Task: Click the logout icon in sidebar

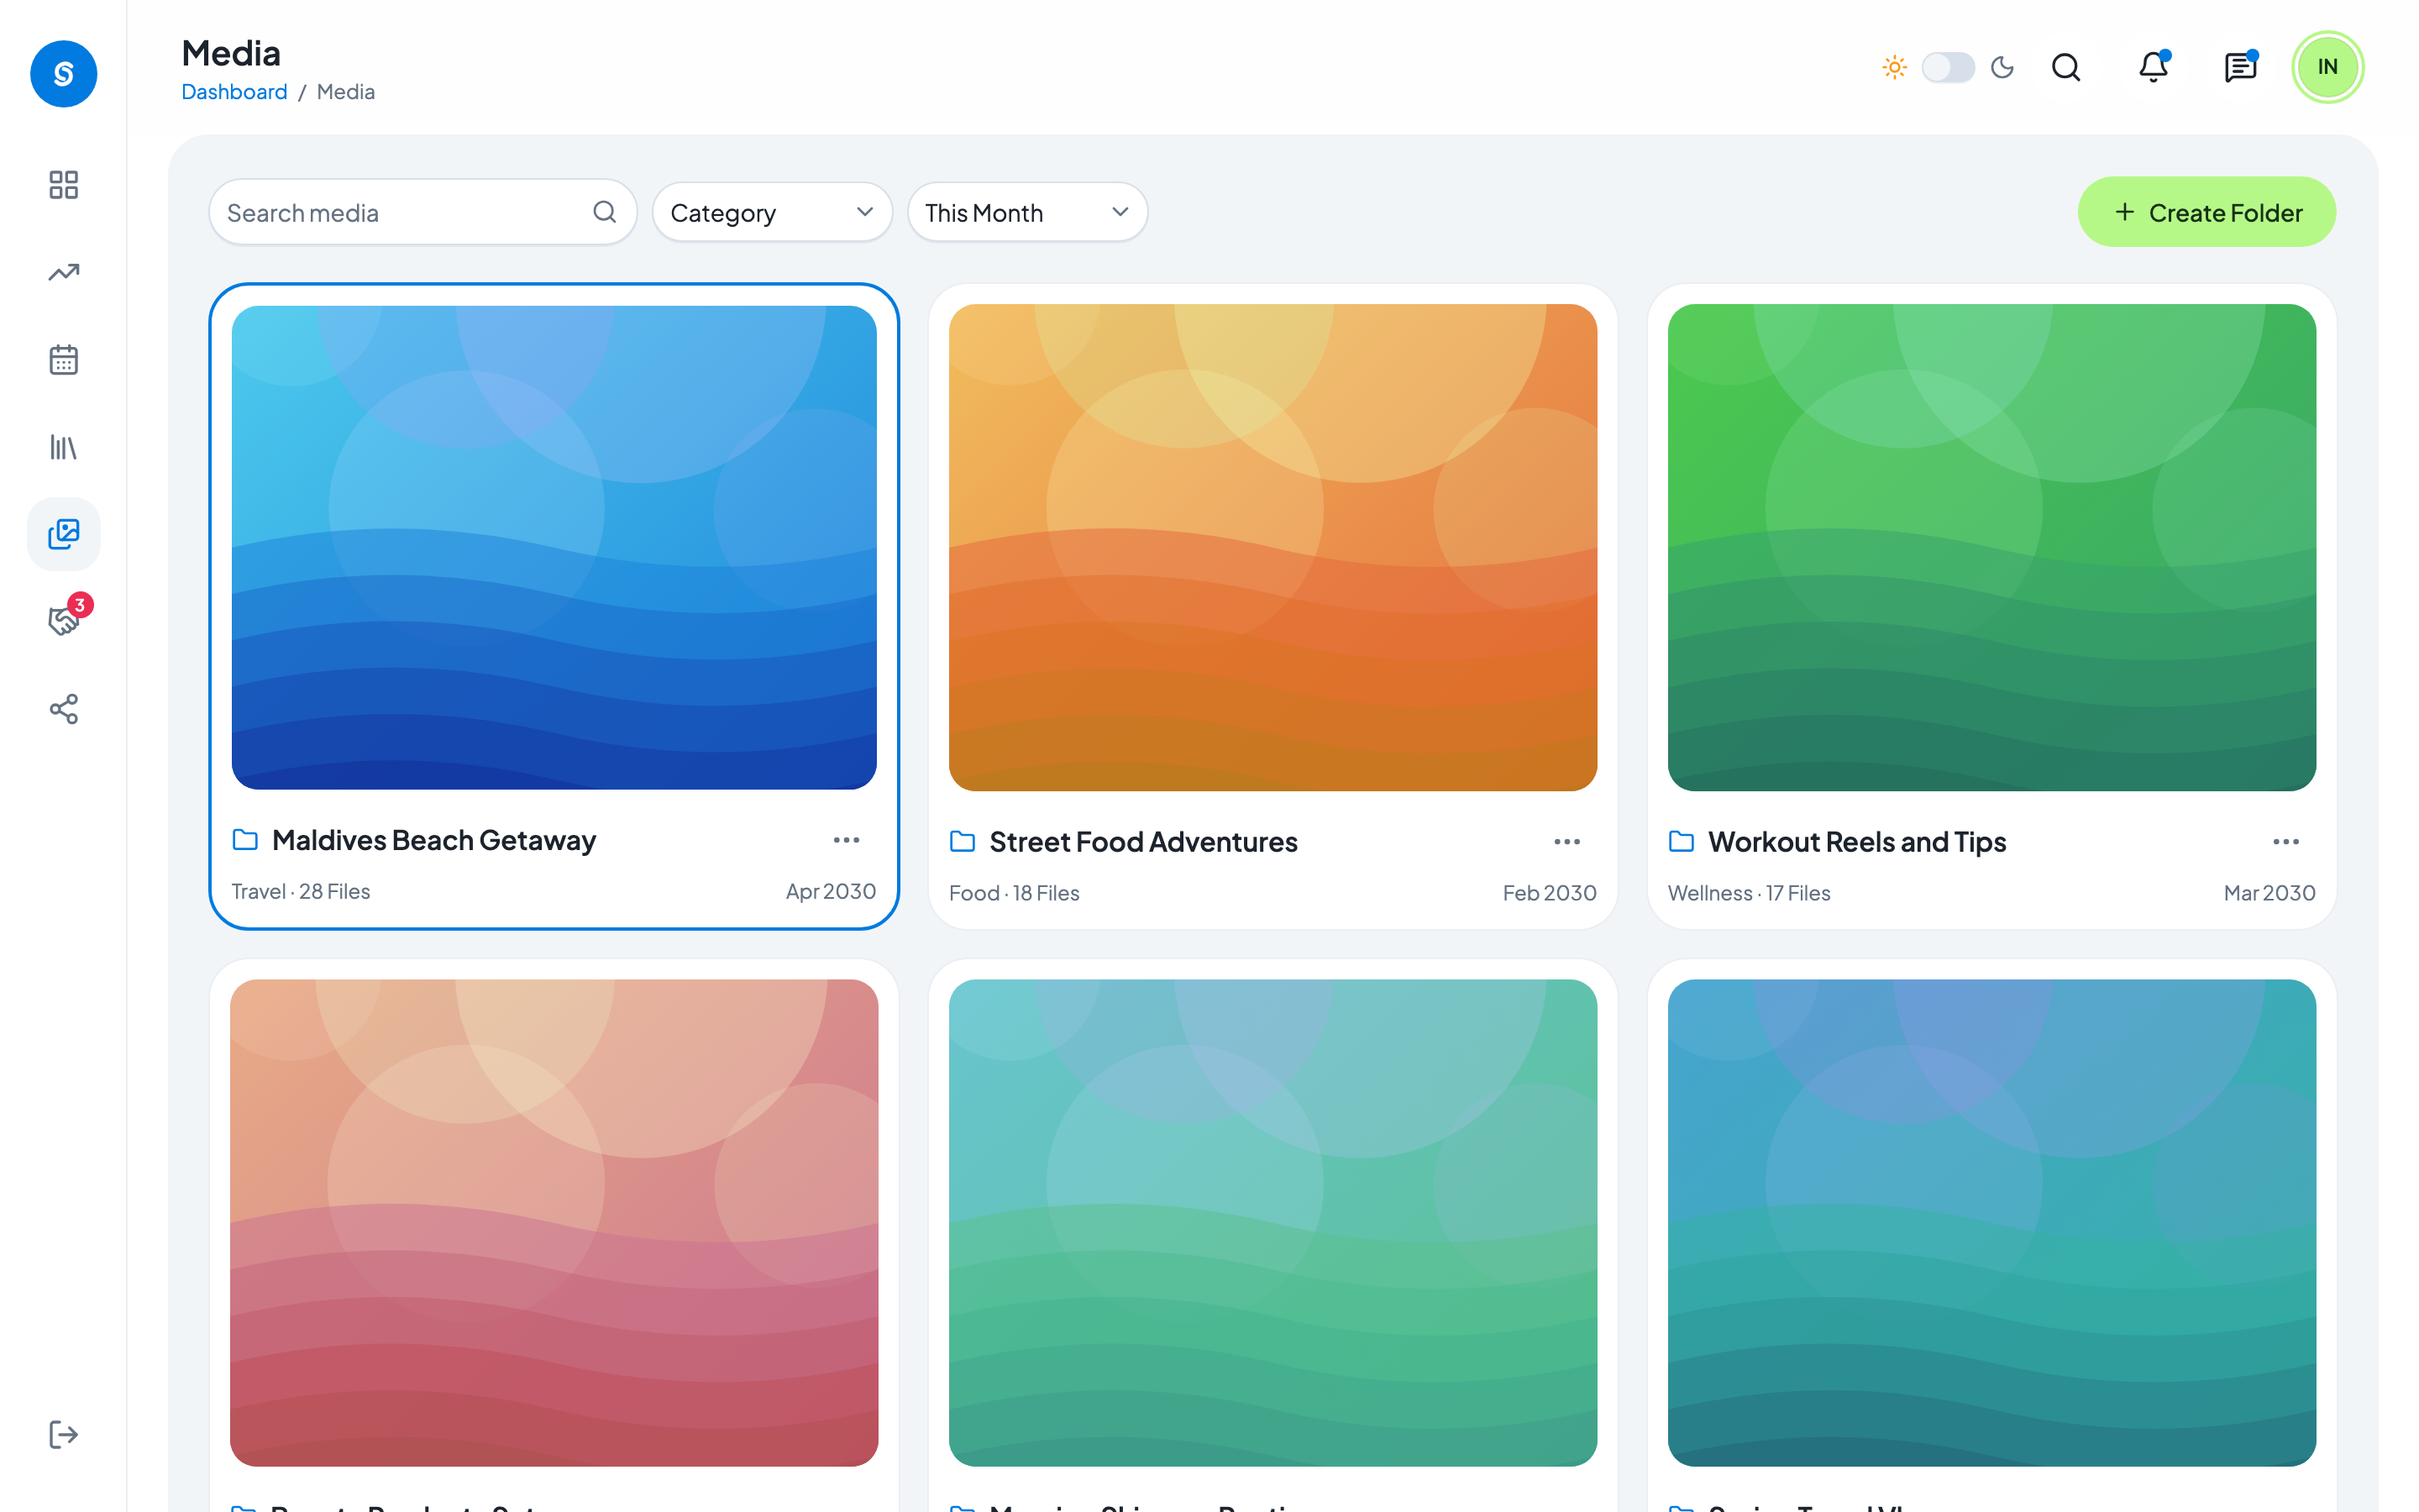Action: point(63,1434)
